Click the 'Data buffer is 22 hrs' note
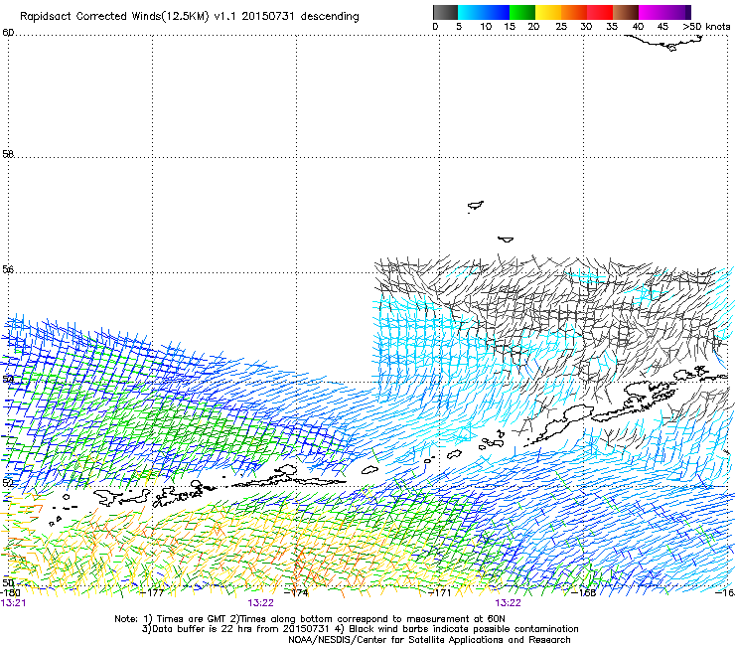Screen dimensions: 735x646 (360, 629)
